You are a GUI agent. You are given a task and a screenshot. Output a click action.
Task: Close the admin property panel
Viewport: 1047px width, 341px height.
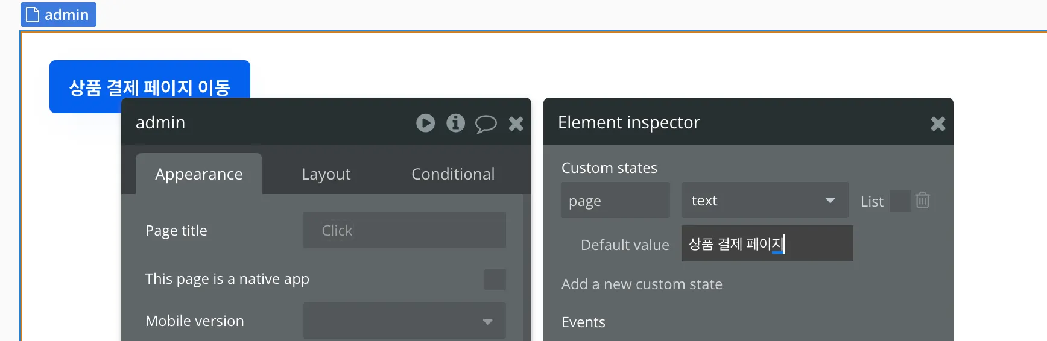516,124
